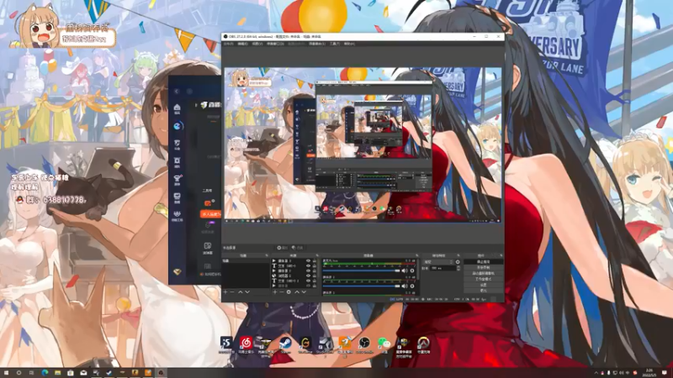Image resolution: width=673 pixels, height=378 pixels.
Task: Click blue pac-man icon in left sidebar
Action: click(x=178, y=126)
